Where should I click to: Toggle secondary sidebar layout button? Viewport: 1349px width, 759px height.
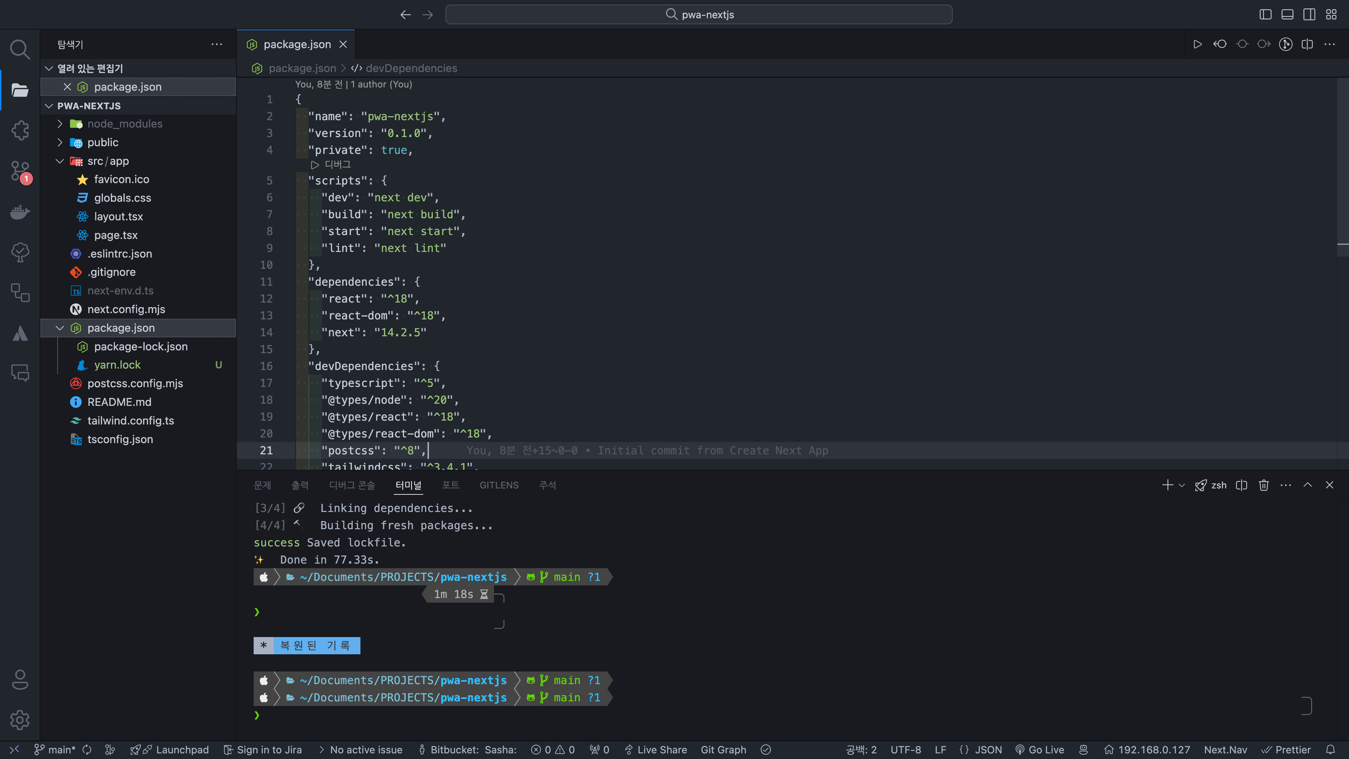pos(1309,15)
